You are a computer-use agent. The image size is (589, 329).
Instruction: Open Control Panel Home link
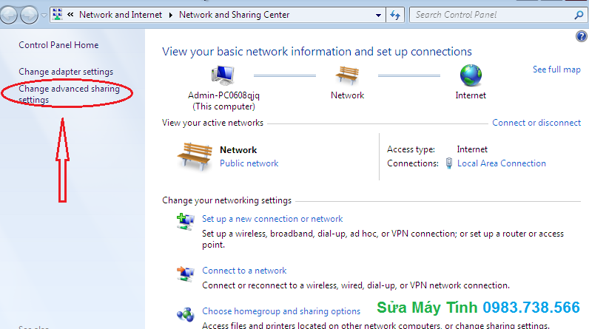58,45
